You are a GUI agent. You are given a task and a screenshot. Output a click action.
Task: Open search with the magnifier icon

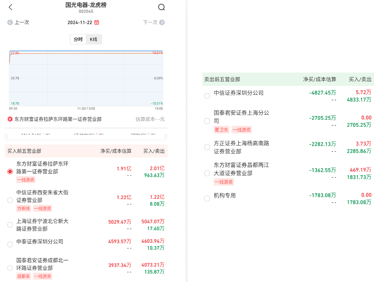(161, 7)
